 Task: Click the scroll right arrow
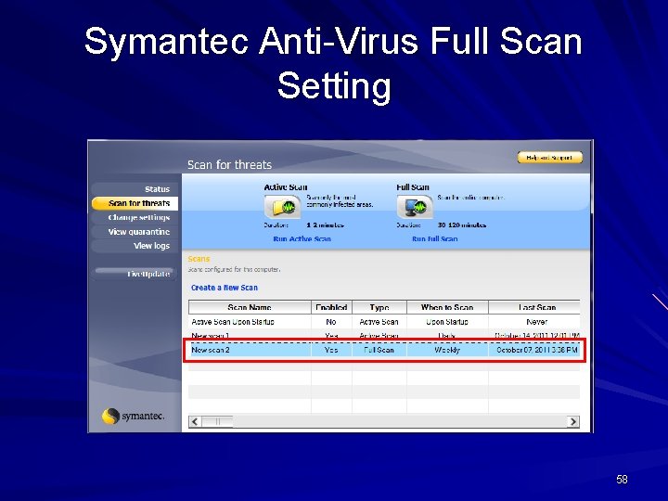click(x=573, y=421)
